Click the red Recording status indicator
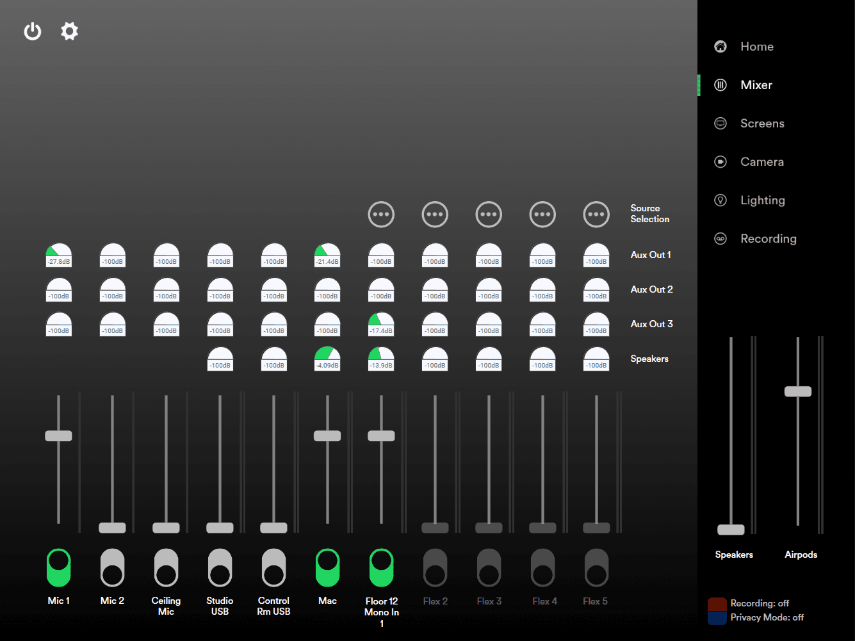 [x=717, y=604]
